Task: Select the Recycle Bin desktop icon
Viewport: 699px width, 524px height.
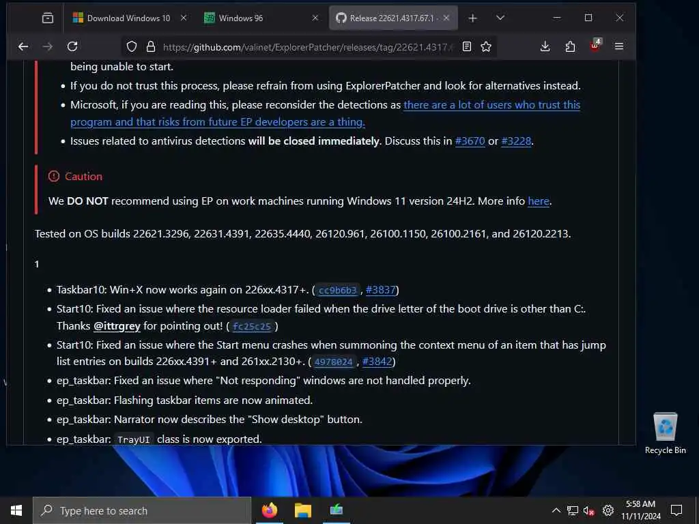Action: (665, 433)
